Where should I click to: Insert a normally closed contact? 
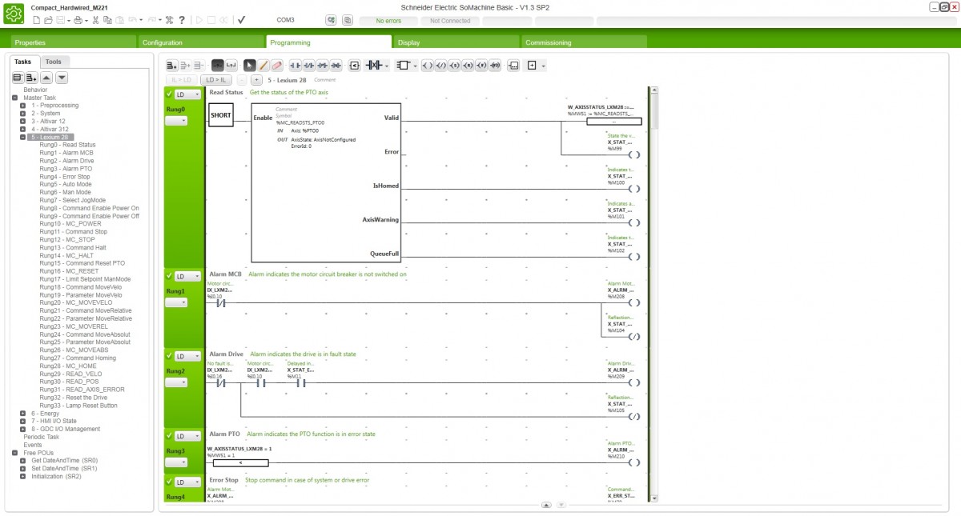[309, 66]
